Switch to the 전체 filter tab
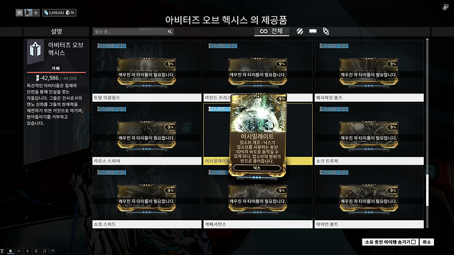The height and width of the screenshot is (255, 454). coord(272,31)
